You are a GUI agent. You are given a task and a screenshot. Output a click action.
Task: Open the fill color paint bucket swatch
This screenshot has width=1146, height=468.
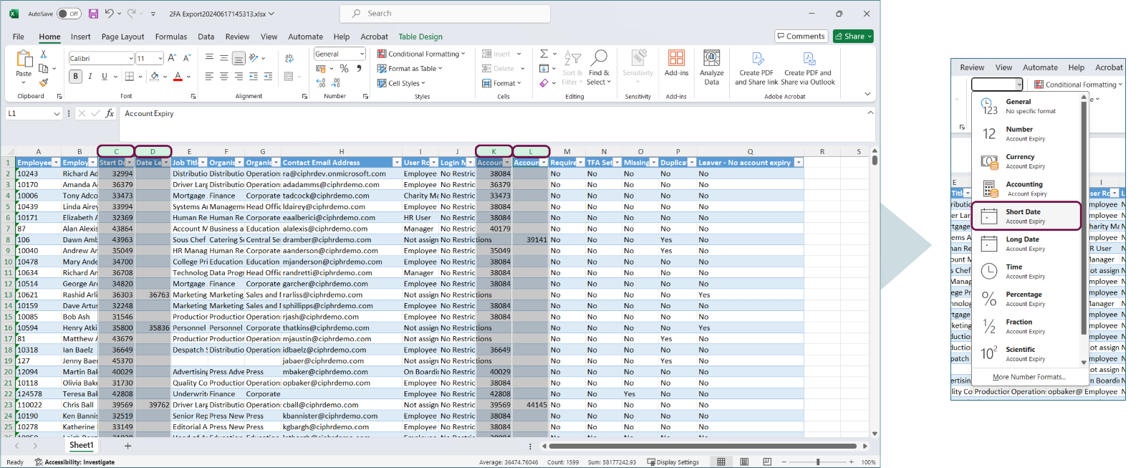click(x=155, y=77)
